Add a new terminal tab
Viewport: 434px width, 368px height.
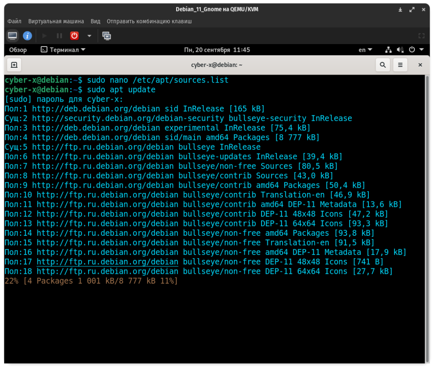click(x=14, y=65)
